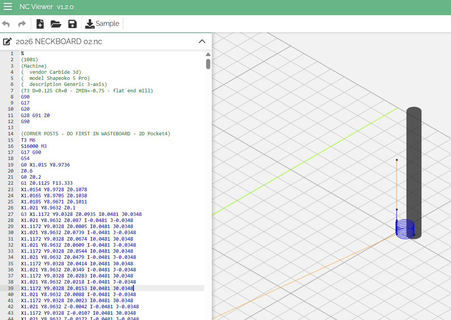Open the hamburger main menu
The image size is (451, 320).
pos(8,7)
